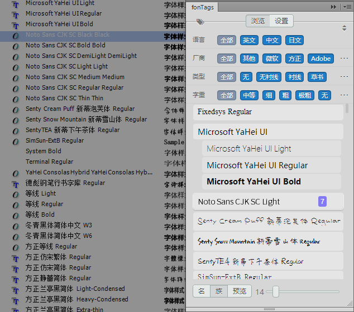Open the fonTags panel flyout menu
This screenshot has width=354, height=312.
[347, 7]
